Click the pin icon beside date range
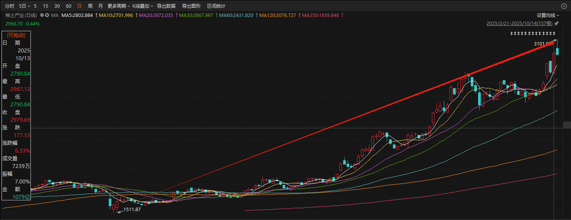Screen dimensions: 571x220 click(557, 24)
